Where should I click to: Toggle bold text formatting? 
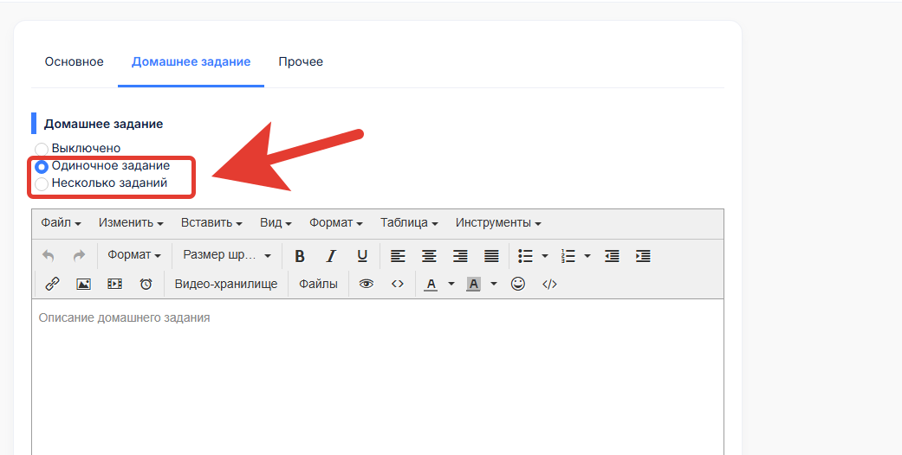click(x=300, y=256)
